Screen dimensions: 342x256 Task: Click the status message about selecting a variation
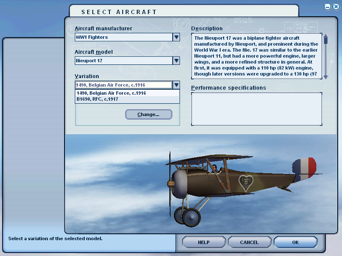(56, 239)
